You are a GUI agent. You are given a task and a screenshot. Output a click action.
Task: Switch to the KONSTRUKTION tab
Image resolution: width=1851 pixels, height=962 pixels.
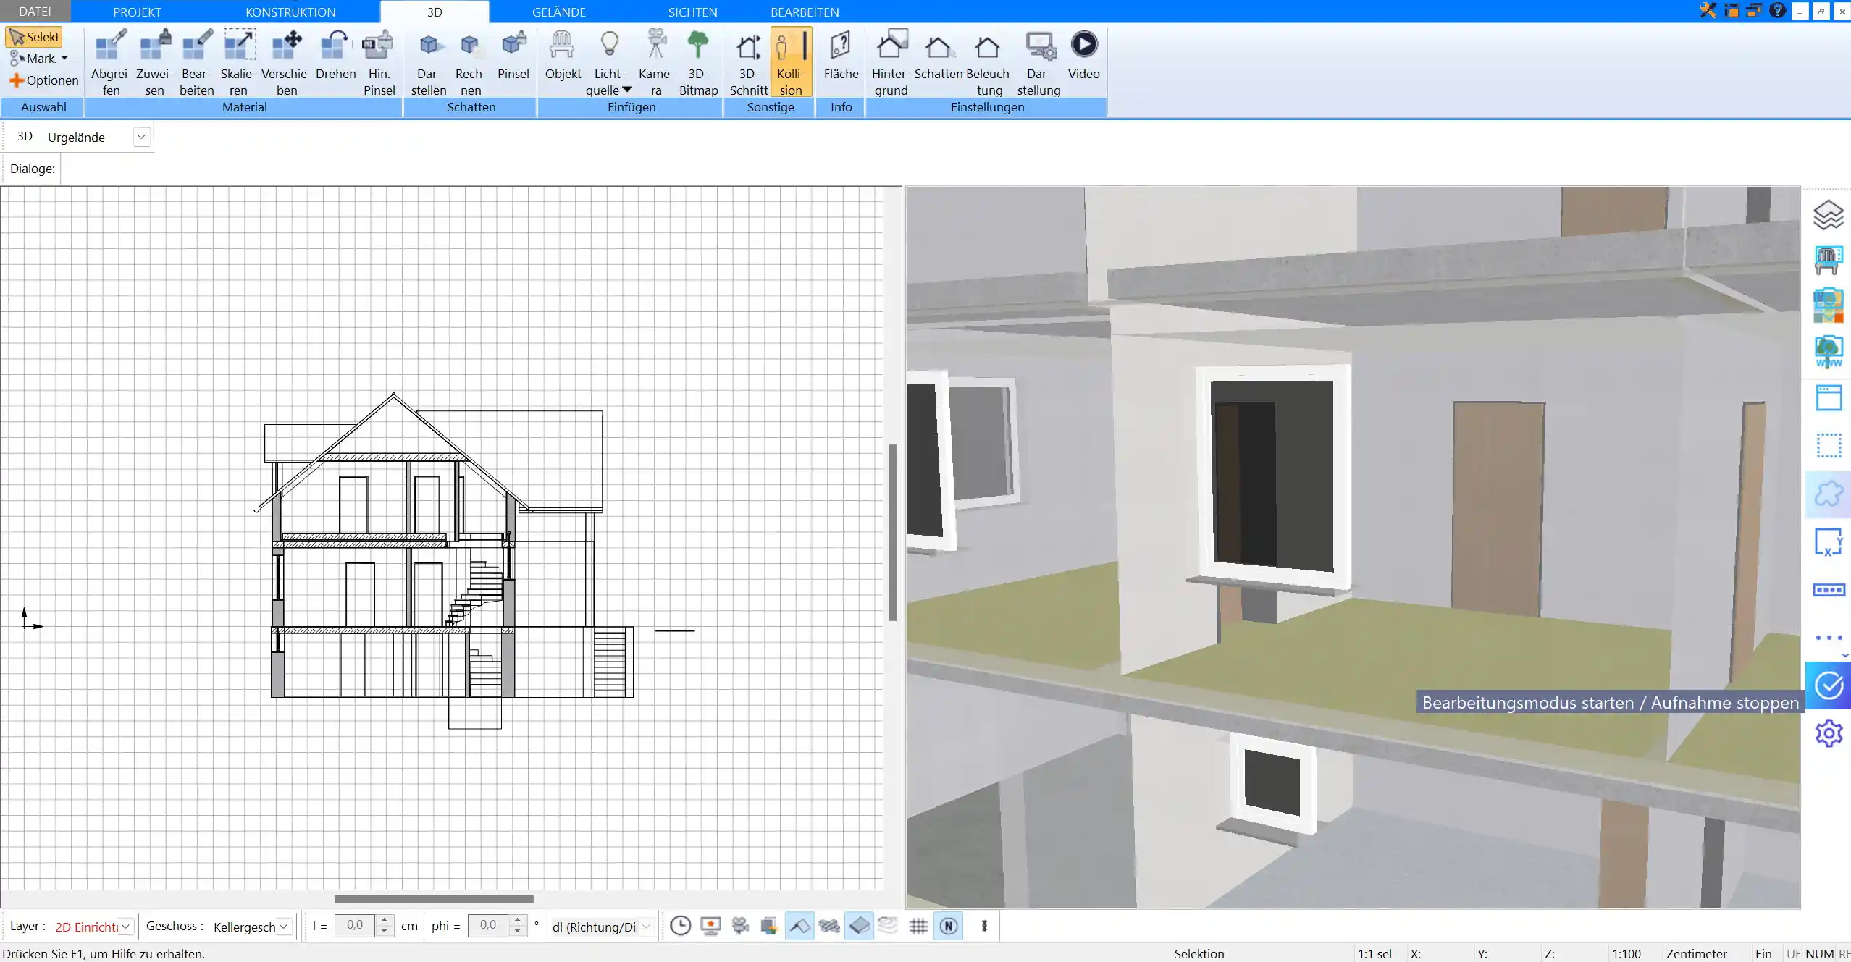pyautogui.click(x=290, y=12)
